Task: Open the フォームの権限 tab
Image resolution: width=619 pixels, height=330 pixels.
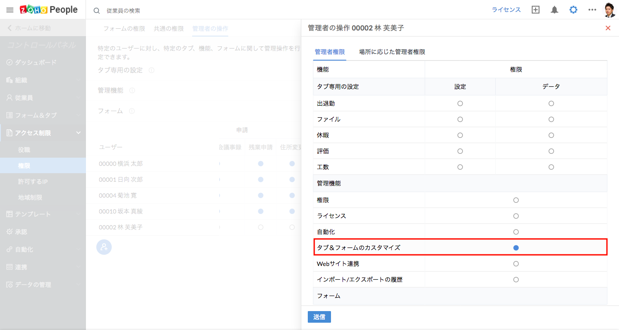Action: 124,29
